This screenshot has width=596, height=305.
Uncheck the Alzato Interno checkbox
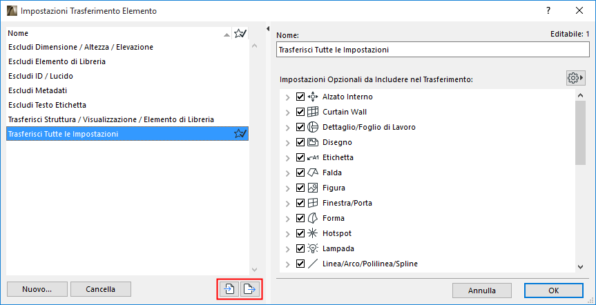300,97
